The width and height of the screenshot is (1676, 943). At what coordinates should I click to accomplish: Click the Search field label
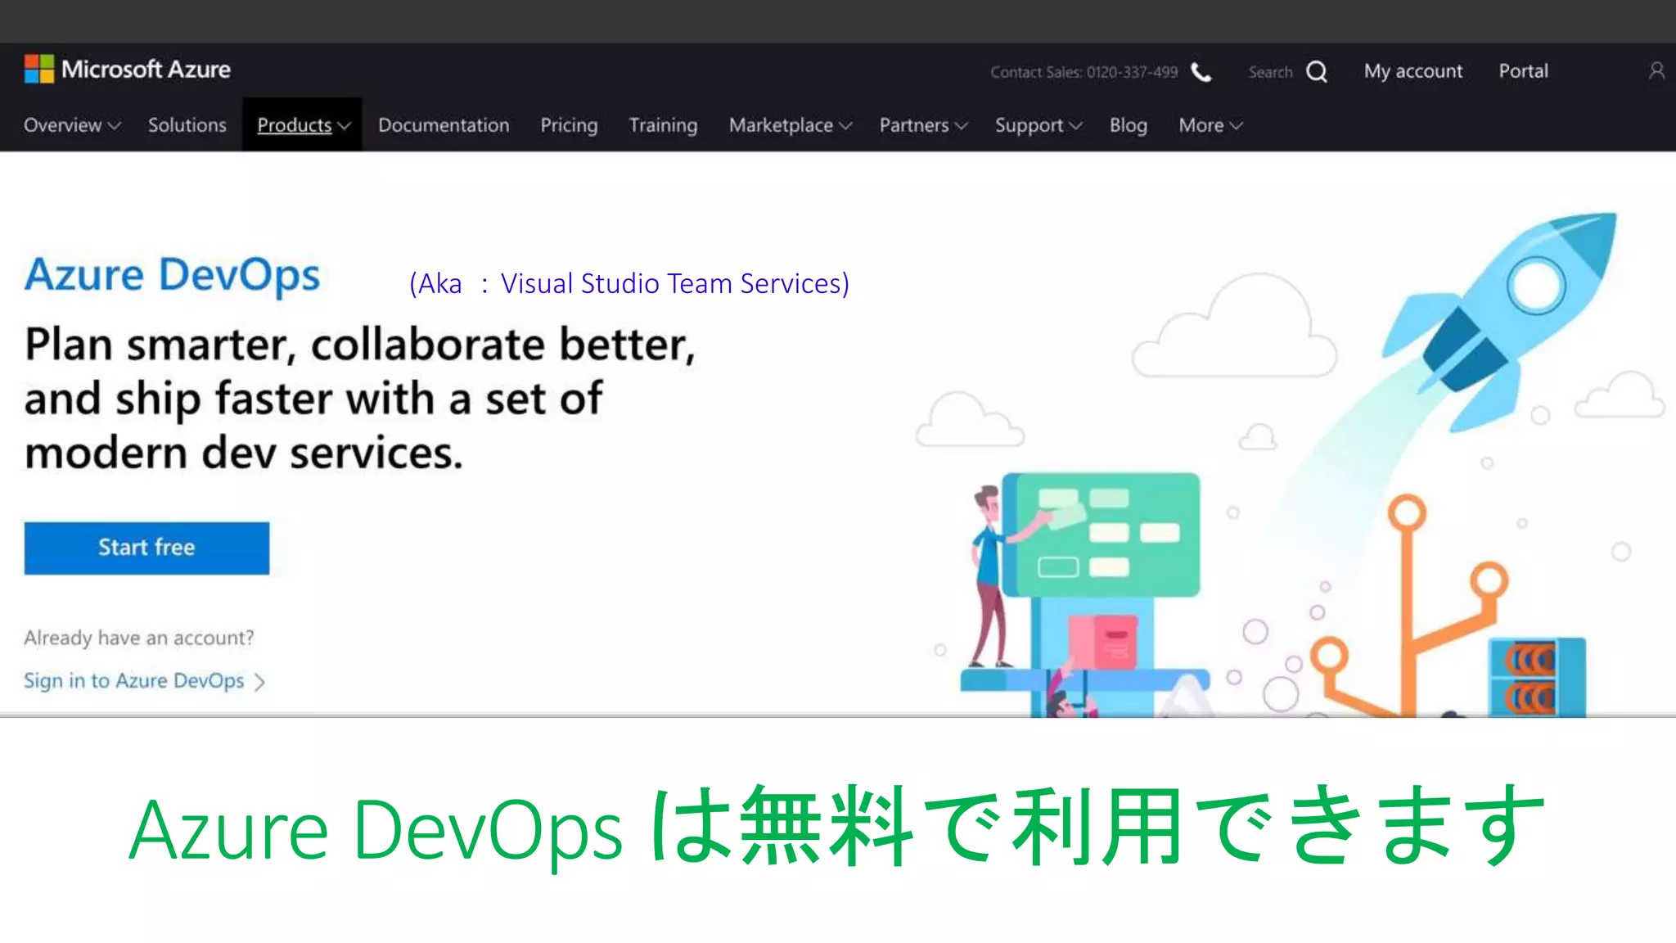pyautogui.click(x=1270, y=72)
